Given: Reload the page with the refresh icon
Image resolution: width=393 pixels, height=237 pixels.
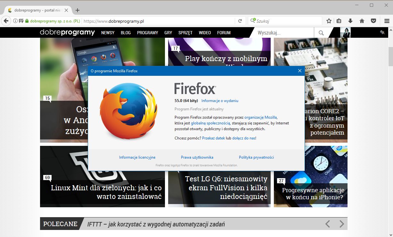Looking at the screenshot, I should tap(240, 21).
